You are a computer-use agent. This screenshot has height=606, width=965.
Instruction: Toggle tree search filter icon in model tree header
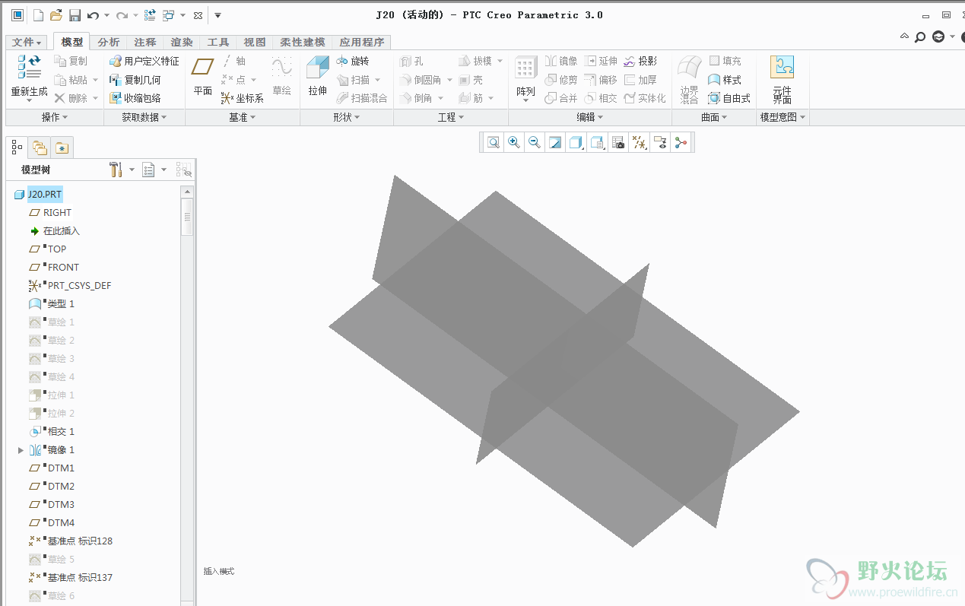[183, 170]
